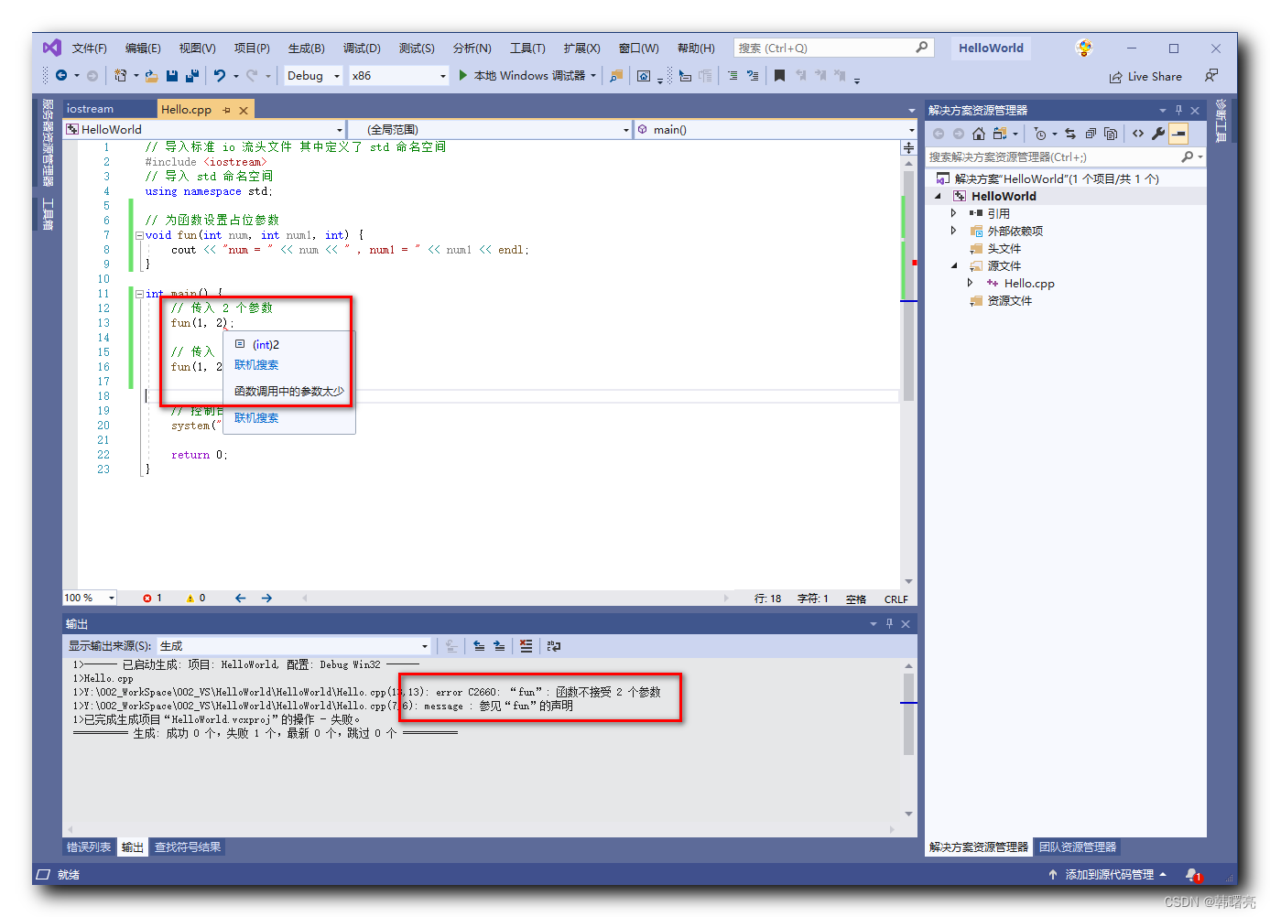
Task: Click 添加到源代码管理 in status bar
Action: (x=1108, y=875)
